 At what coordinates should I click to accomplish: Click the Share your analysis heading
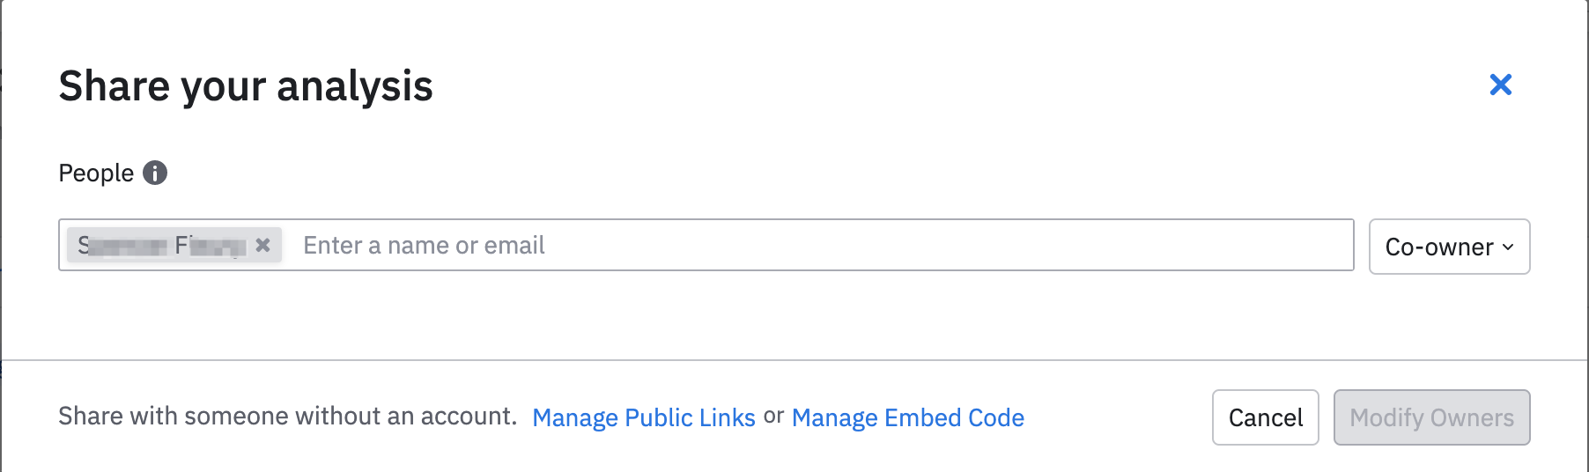pos(246,86)
